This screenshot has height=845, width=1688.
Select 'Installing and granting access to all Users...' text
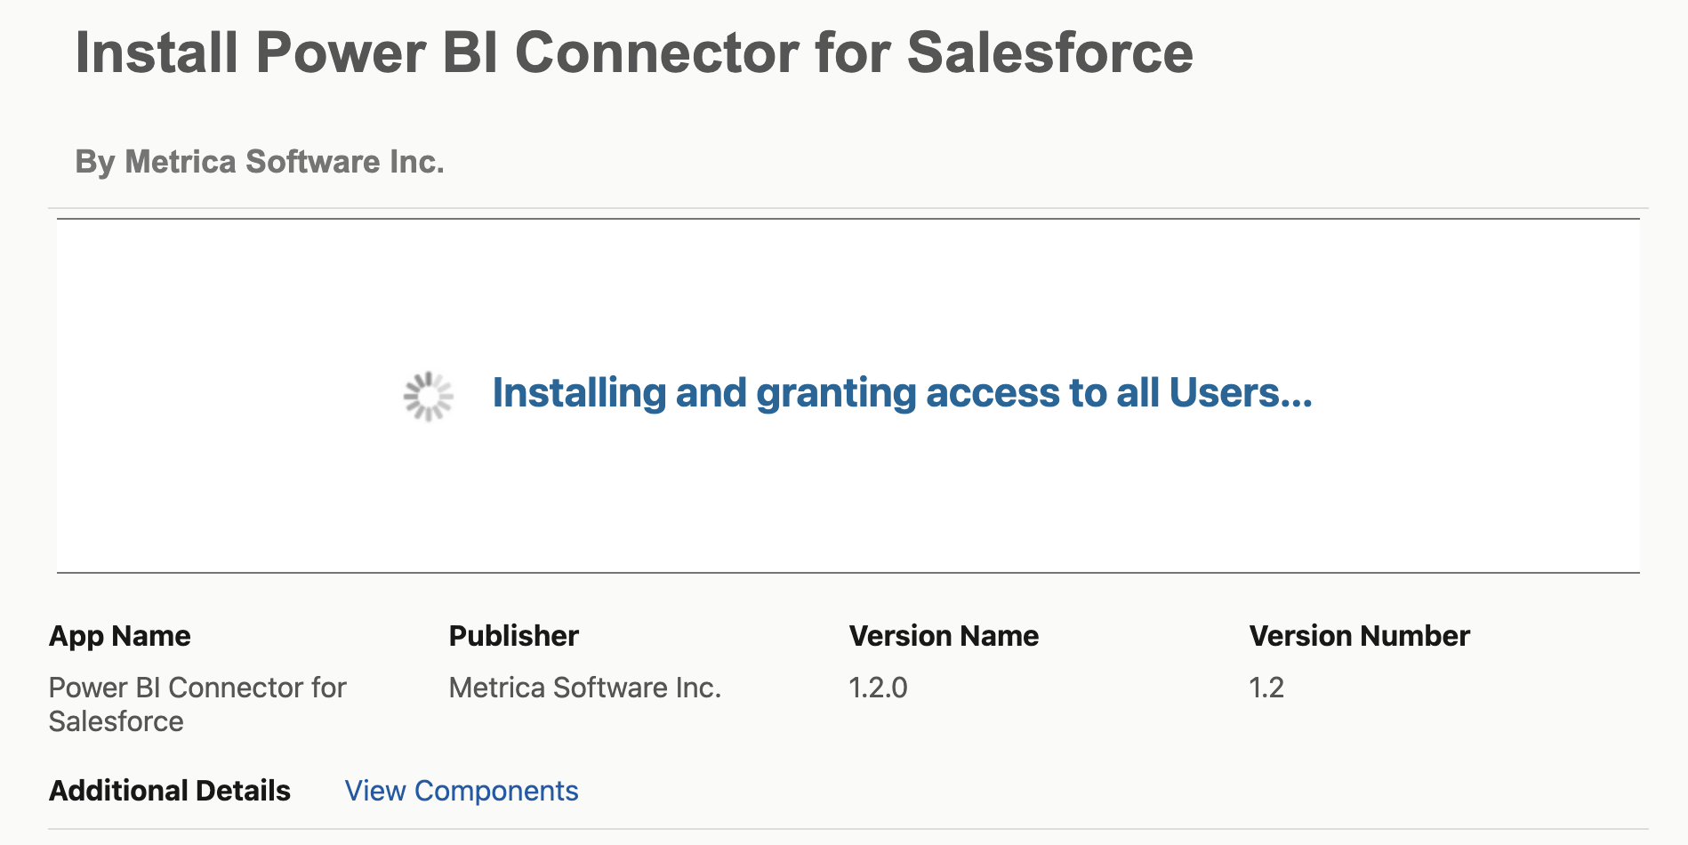[902, 393]
